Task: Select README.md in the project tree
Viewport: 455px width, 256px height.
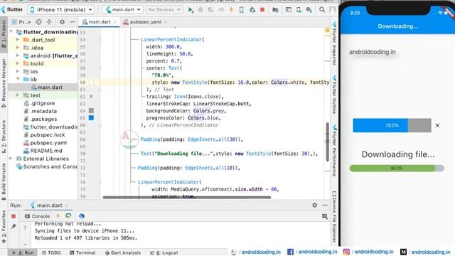Action: [43, 151]
